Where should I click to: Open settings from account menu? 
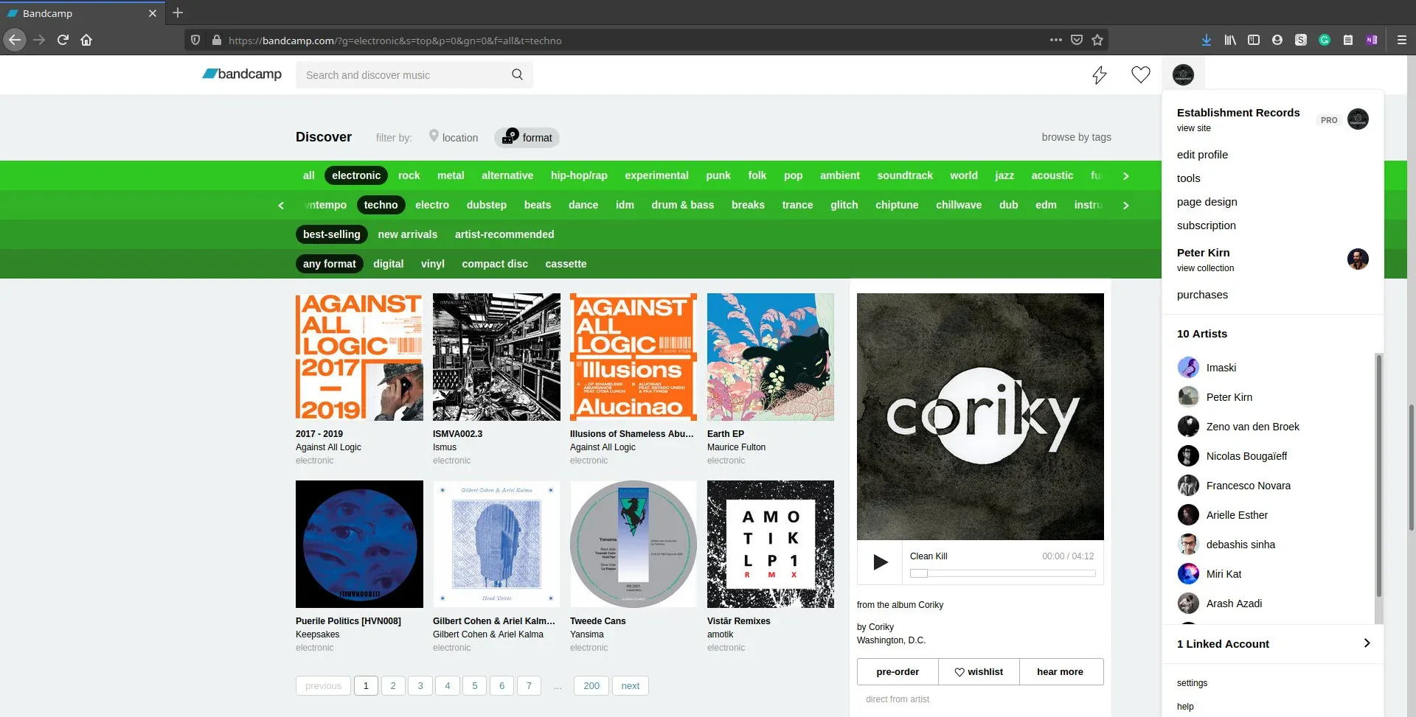point(1193,683)
